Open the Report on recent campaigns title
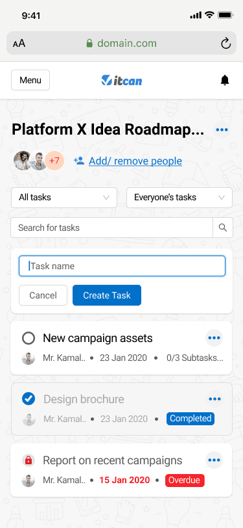 (x=113, y=460)
